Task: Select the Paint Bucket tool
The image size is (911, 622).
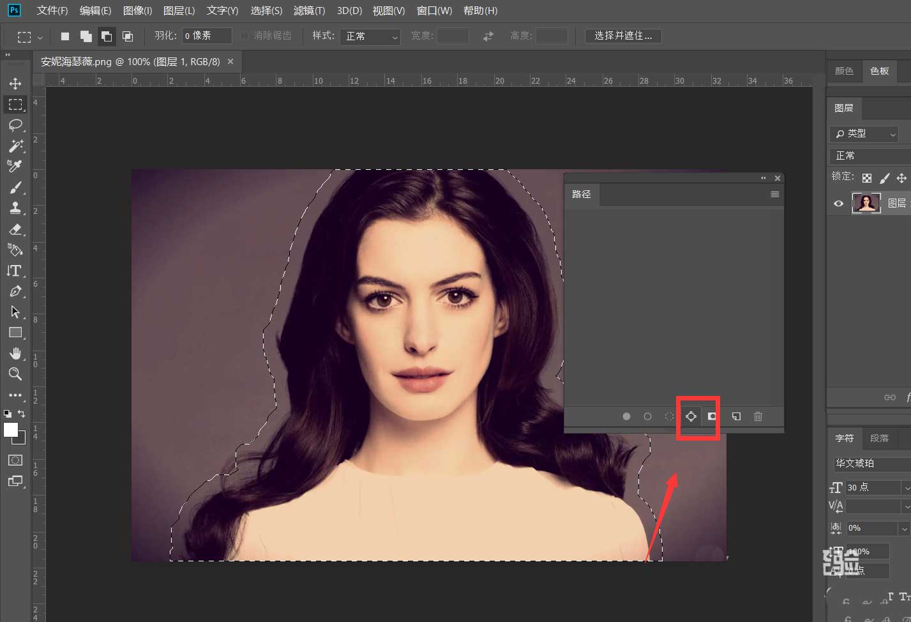Action: click(x=15, y=249)
